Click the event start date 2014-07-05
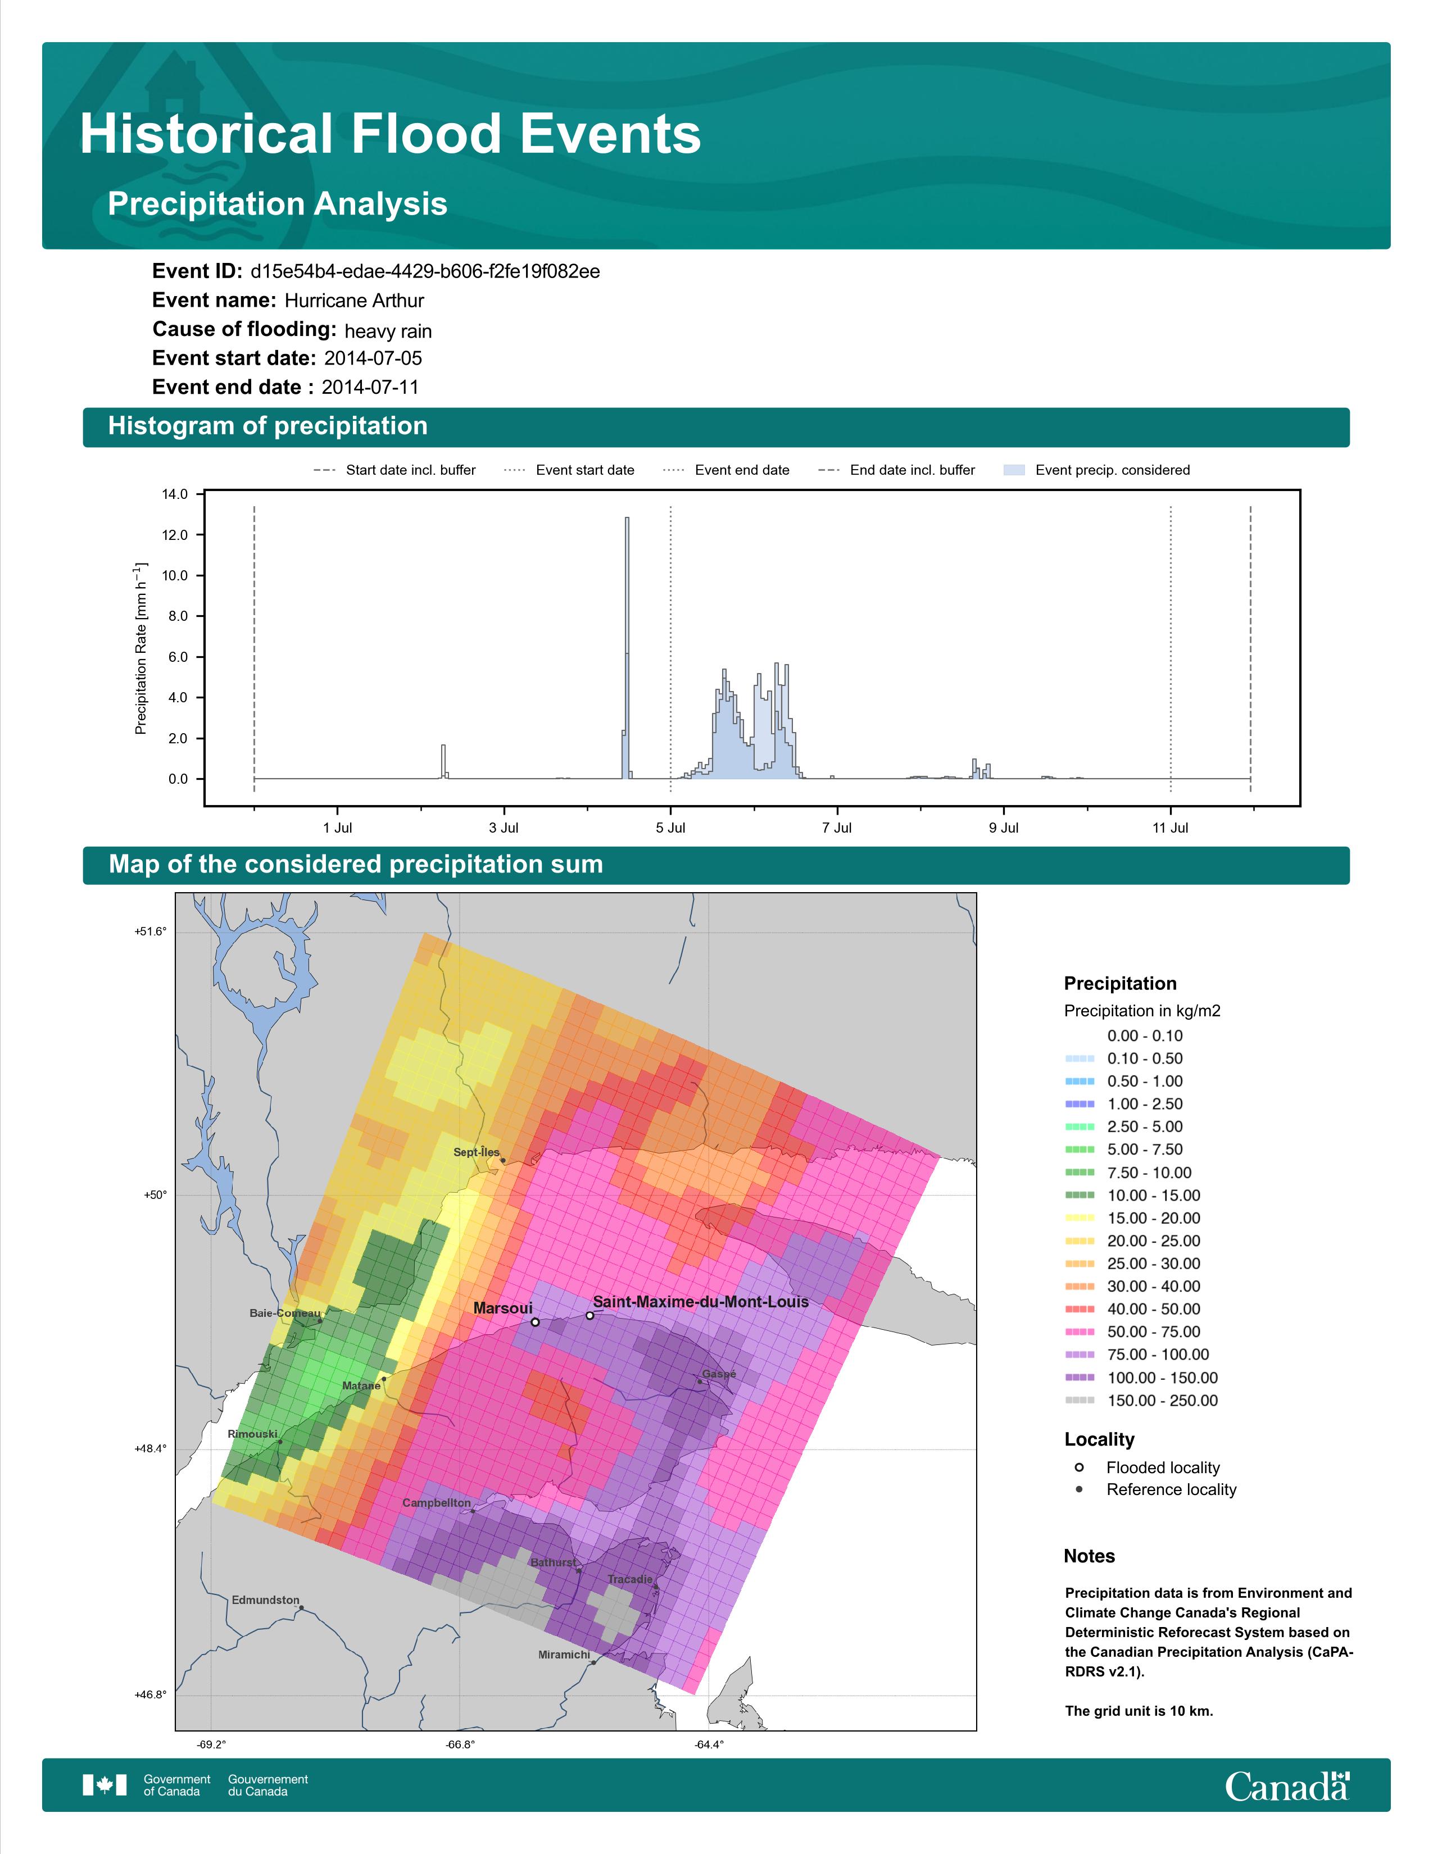 pos(373,358)
